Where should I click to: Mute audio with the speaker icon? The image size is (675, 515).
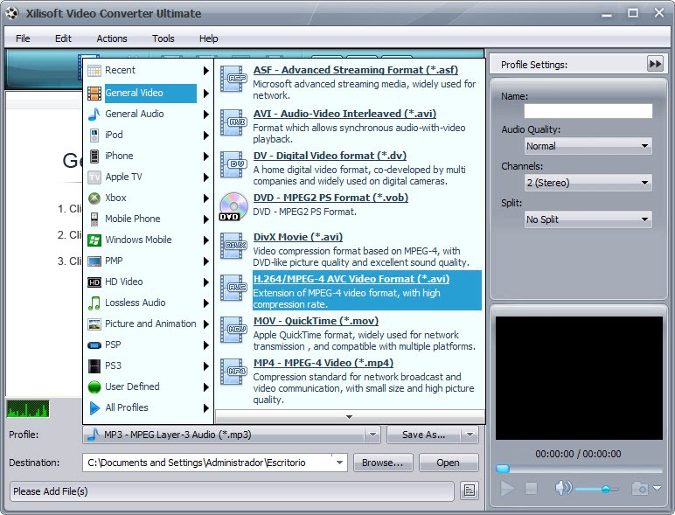[x=562, y=488]
